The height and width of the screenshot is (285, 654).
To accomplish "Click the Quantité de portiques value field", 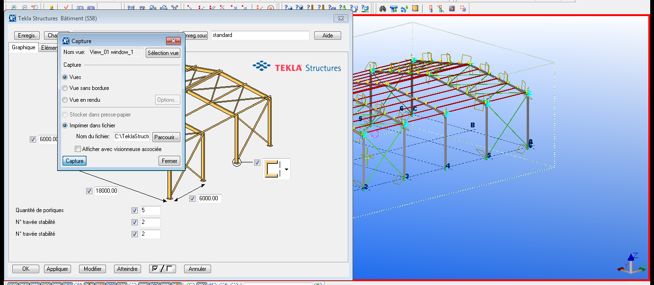I will 150,210.
